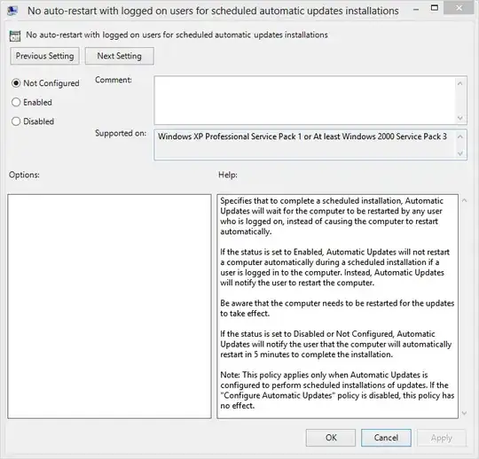Click the 'Help:' label
The width and height of the screenshot is (479, 459).
[228, 175]
